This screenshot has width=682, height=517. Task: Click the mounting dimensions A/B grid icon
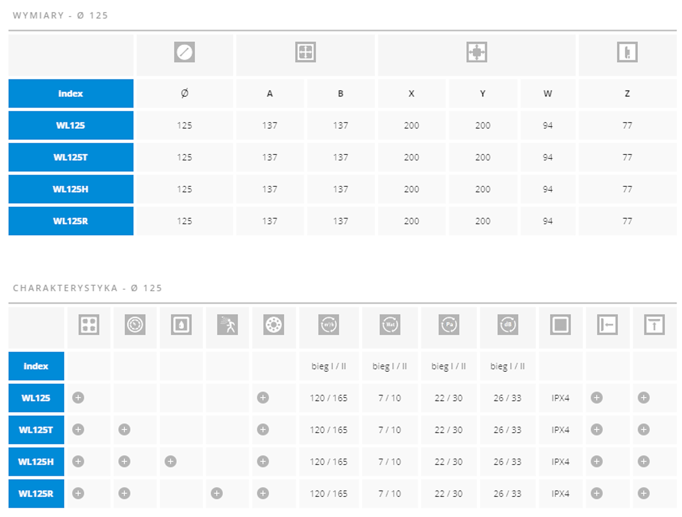[x=305, y=52]
